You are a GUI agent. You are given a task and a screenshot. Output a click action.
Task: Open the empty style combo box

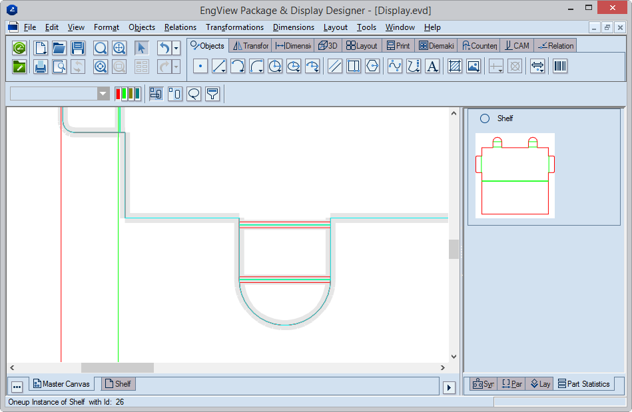tap(60, 94)
